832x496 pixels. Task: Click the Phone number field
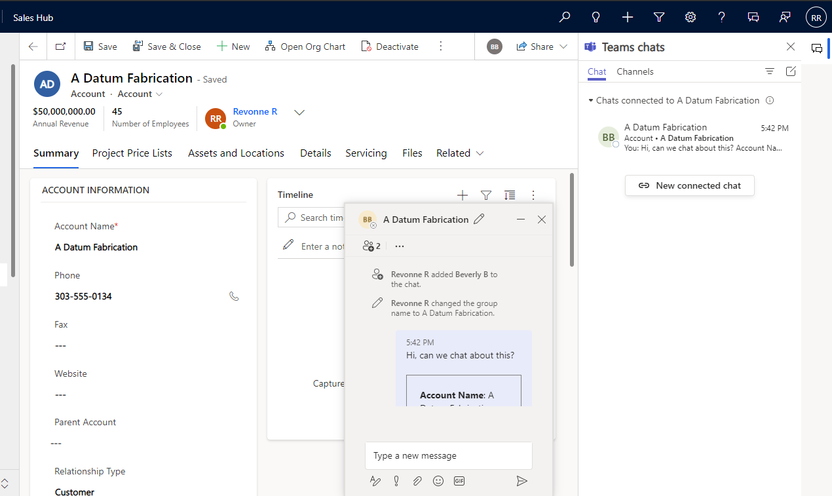[x=138, y=296]
